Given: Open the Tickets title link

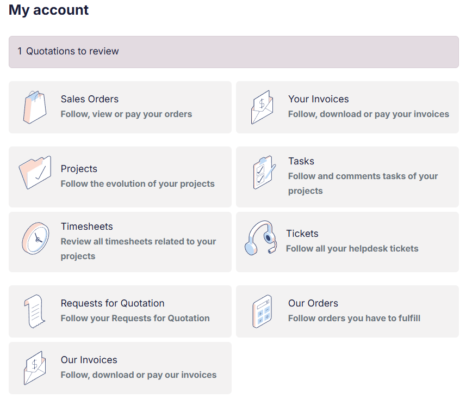Looking at the screenshot, I should pos(302,234).
